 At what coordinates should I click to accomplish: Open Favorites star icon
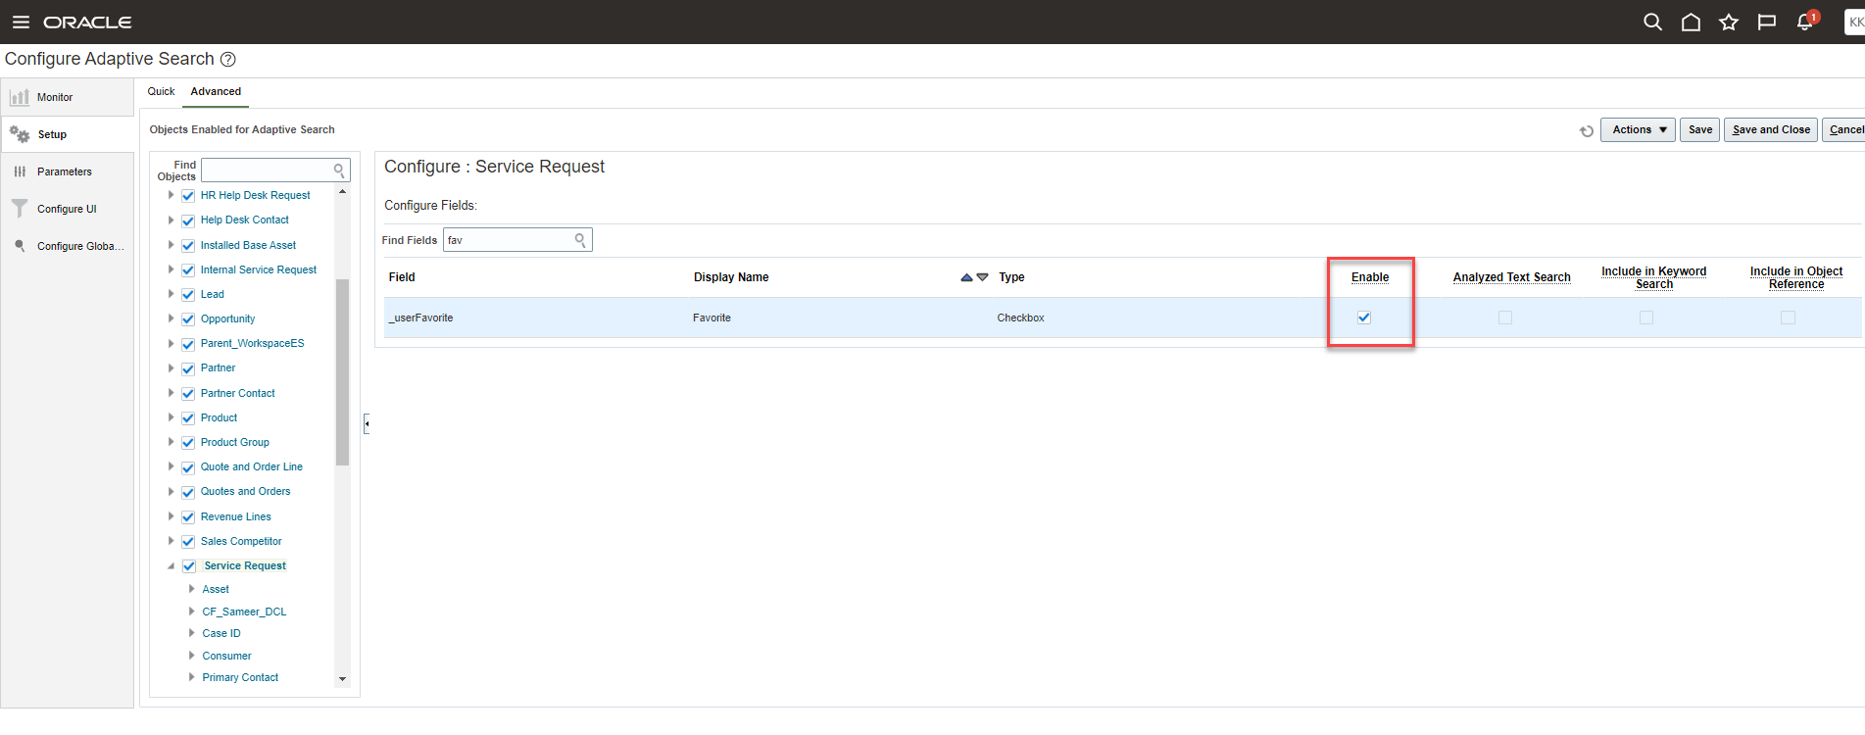click(x=1729, y=22)
